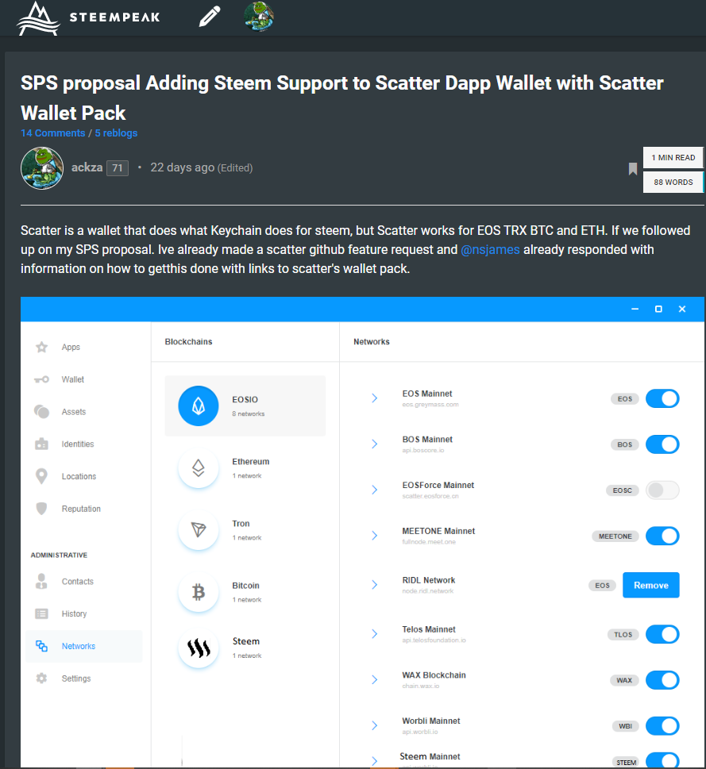This screenshot has height=769, width=706.
Task: Click the Networks linked-squares icon
Action: [42, 646]
